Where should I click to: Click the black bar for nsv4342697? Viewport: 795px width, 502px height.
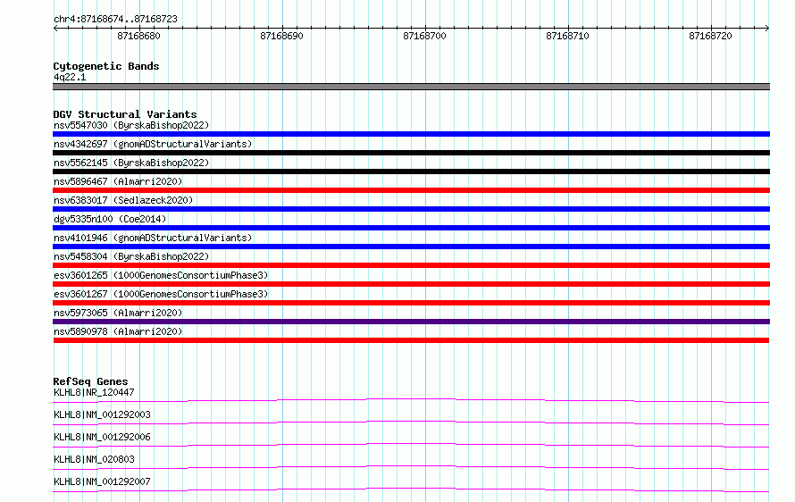[411, 153]
